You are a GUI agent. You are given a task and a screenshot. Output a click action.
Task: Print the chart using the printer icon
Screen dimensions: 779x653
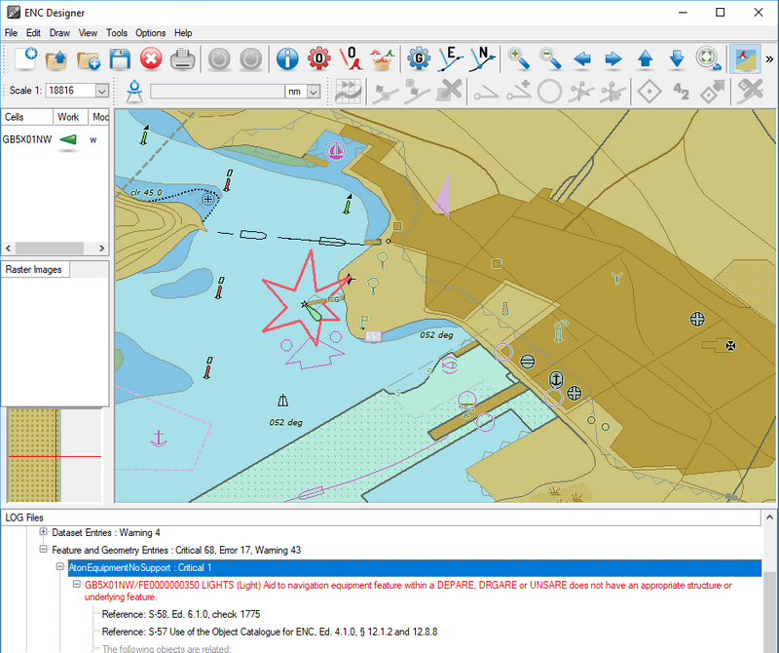coord(182,59)
